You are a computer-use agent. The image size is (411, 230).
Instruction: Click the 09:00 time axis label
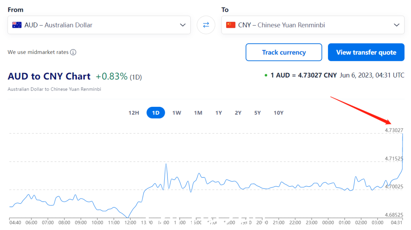tap(81, 223)
